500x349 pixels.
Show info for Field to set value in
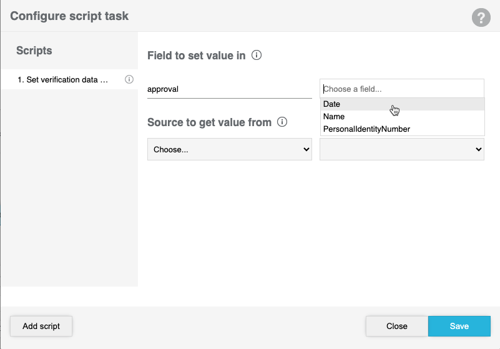click(x=257, y=55)
